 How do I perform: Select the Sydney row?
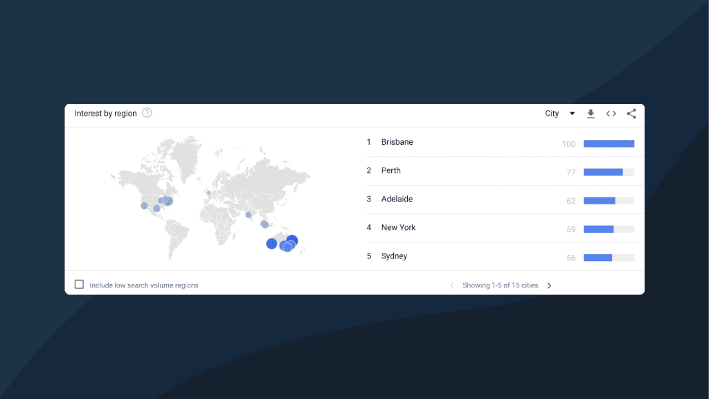(505, 256)
